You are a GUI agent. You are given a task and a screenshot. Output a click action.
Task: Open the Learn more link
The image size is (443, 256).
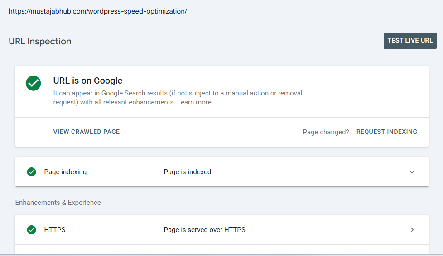(x=194, y=102)
